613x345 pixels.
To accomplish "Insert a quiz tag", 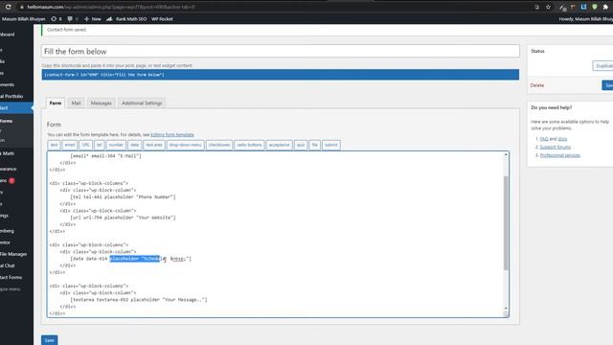I will pos(301,145).
